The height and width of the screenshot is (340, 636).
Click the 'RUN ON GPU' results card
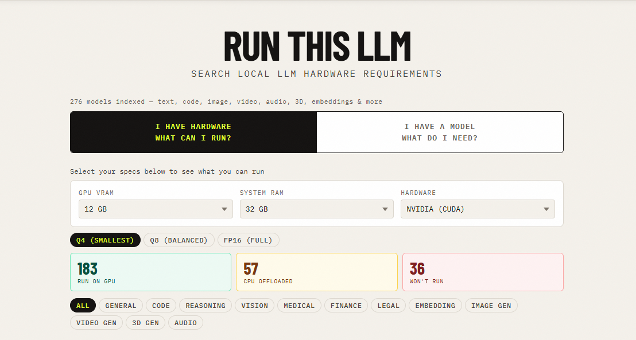[150, 272]
